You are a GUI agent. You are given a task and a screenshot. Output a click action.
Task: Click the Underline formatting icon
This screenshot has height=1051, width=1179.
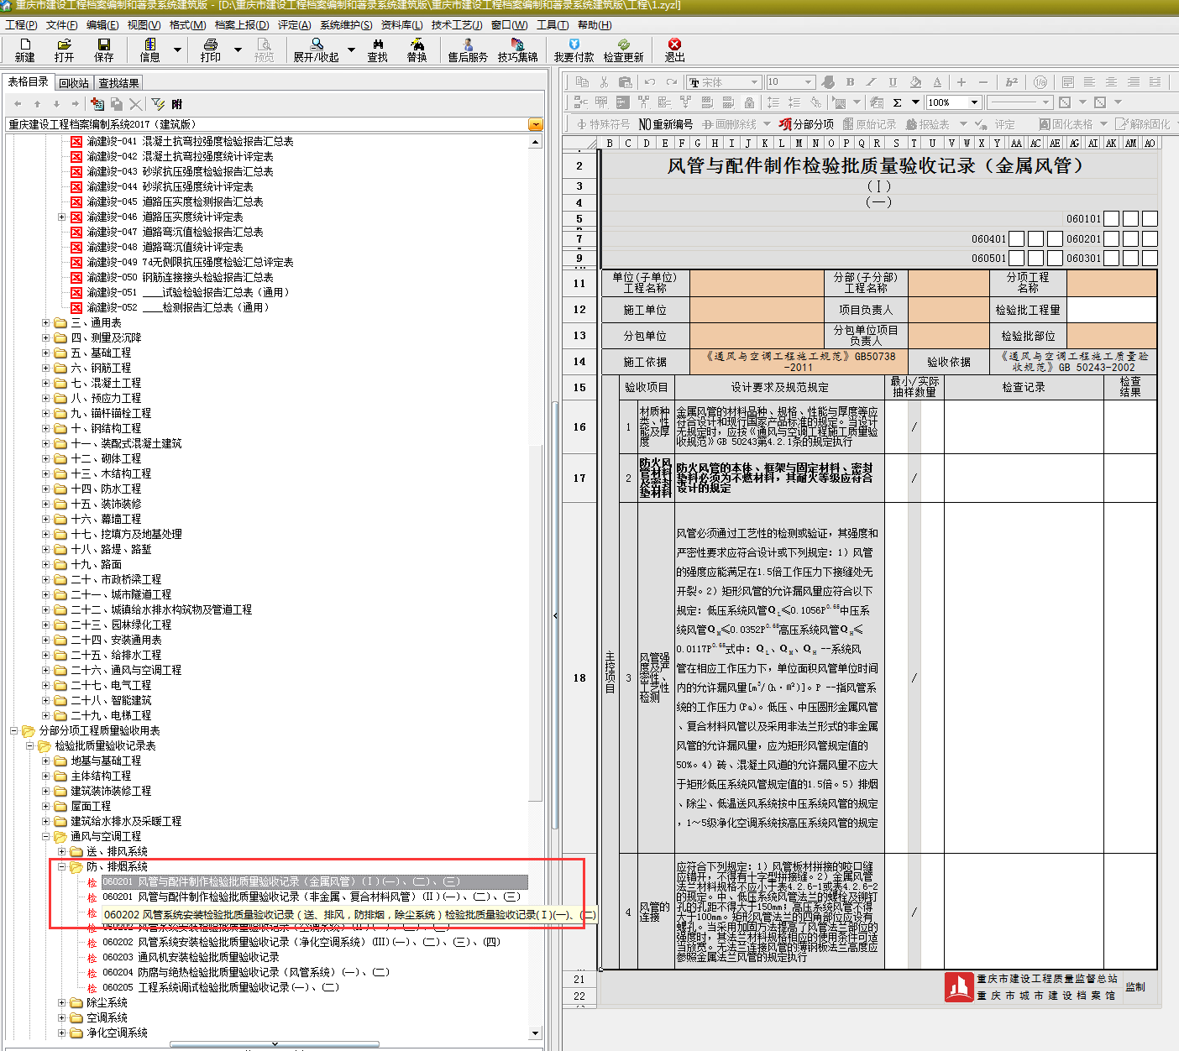click(x=893, y=82)
